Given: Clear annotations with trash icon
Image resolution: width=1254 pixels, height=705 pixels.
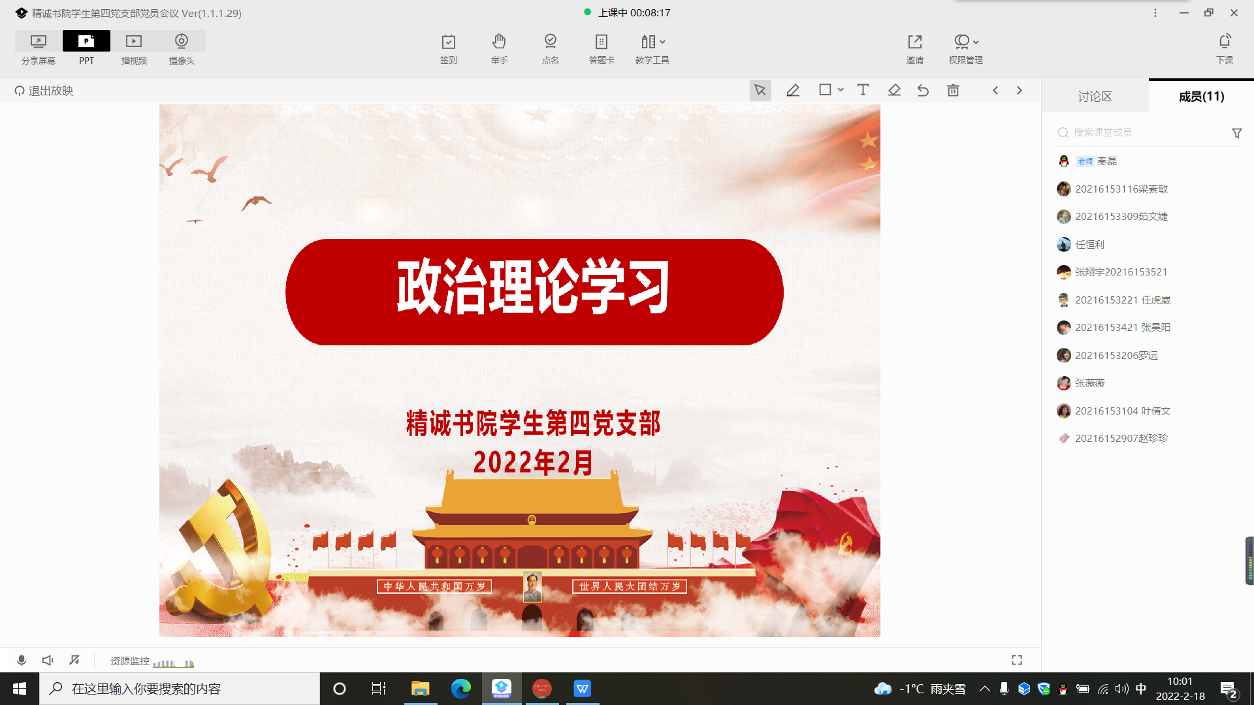Looking at the screenshot, I should (x=953, y=91).
